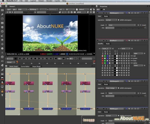Click the viewer force refresh icon

coord(71,12)
